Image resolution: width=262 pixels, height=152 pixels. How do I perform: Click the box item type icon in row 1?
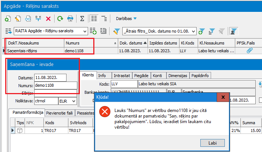(20, 130)
